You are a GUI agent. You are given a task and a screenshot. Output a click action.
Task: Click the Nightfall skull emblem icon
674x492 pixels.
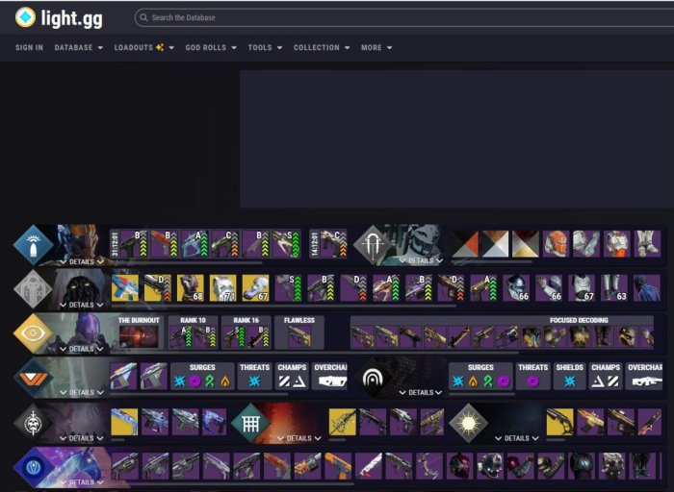[33, 422]
